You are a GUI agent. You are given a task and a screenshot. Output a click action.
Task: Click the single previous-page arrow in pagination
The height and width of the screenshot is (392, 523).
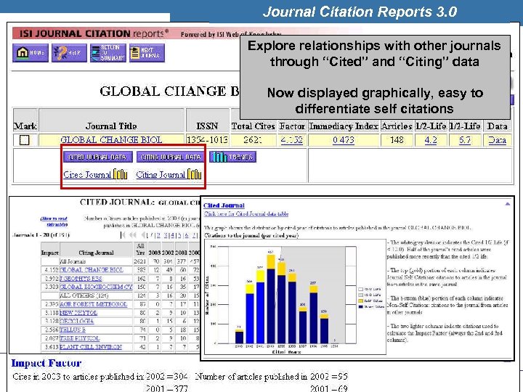(x=143, y=235)
